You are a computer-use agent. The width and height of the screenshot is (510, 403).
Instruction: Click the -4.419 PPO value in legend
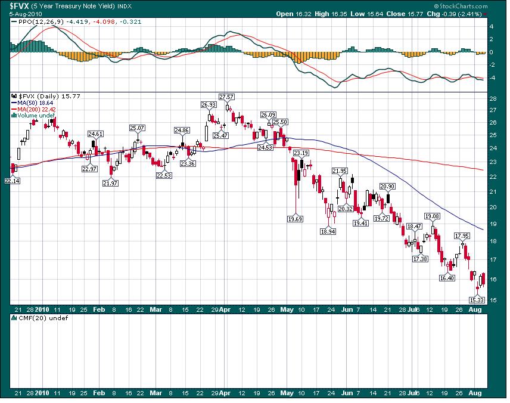79,22
